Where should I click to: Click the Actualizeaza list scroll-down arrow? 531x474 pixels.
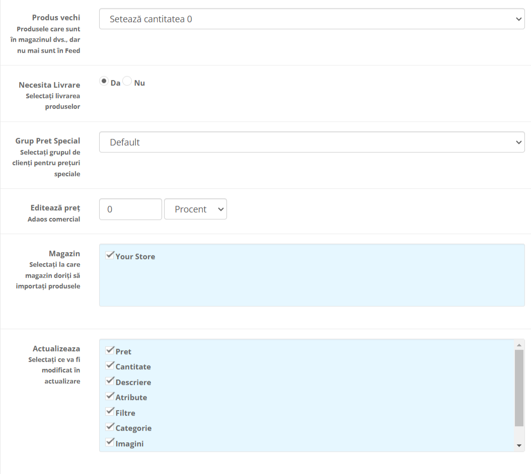518,446
